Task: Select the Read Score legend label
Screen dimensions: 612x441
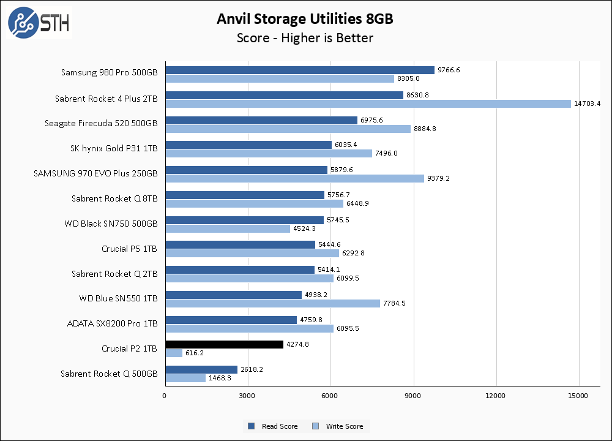Action: (279, 426)
